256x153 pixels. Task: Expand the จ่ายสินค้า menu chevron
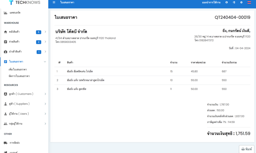pos(45,42)
